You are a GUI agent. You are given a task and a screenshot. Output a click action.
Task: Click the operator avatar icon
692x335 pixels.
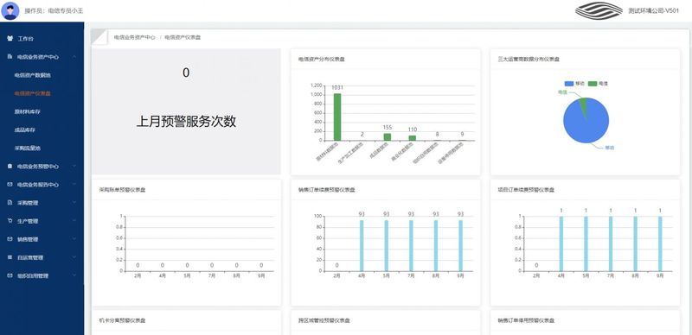pos(10,10)
